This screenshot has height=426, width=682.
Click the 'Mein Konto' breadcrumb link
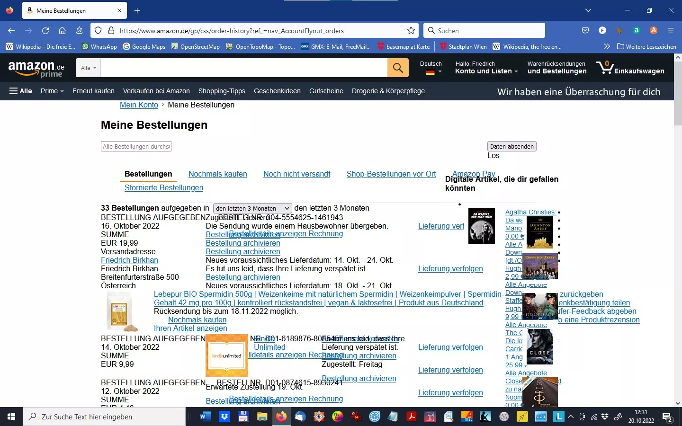[x=139, y=105]
